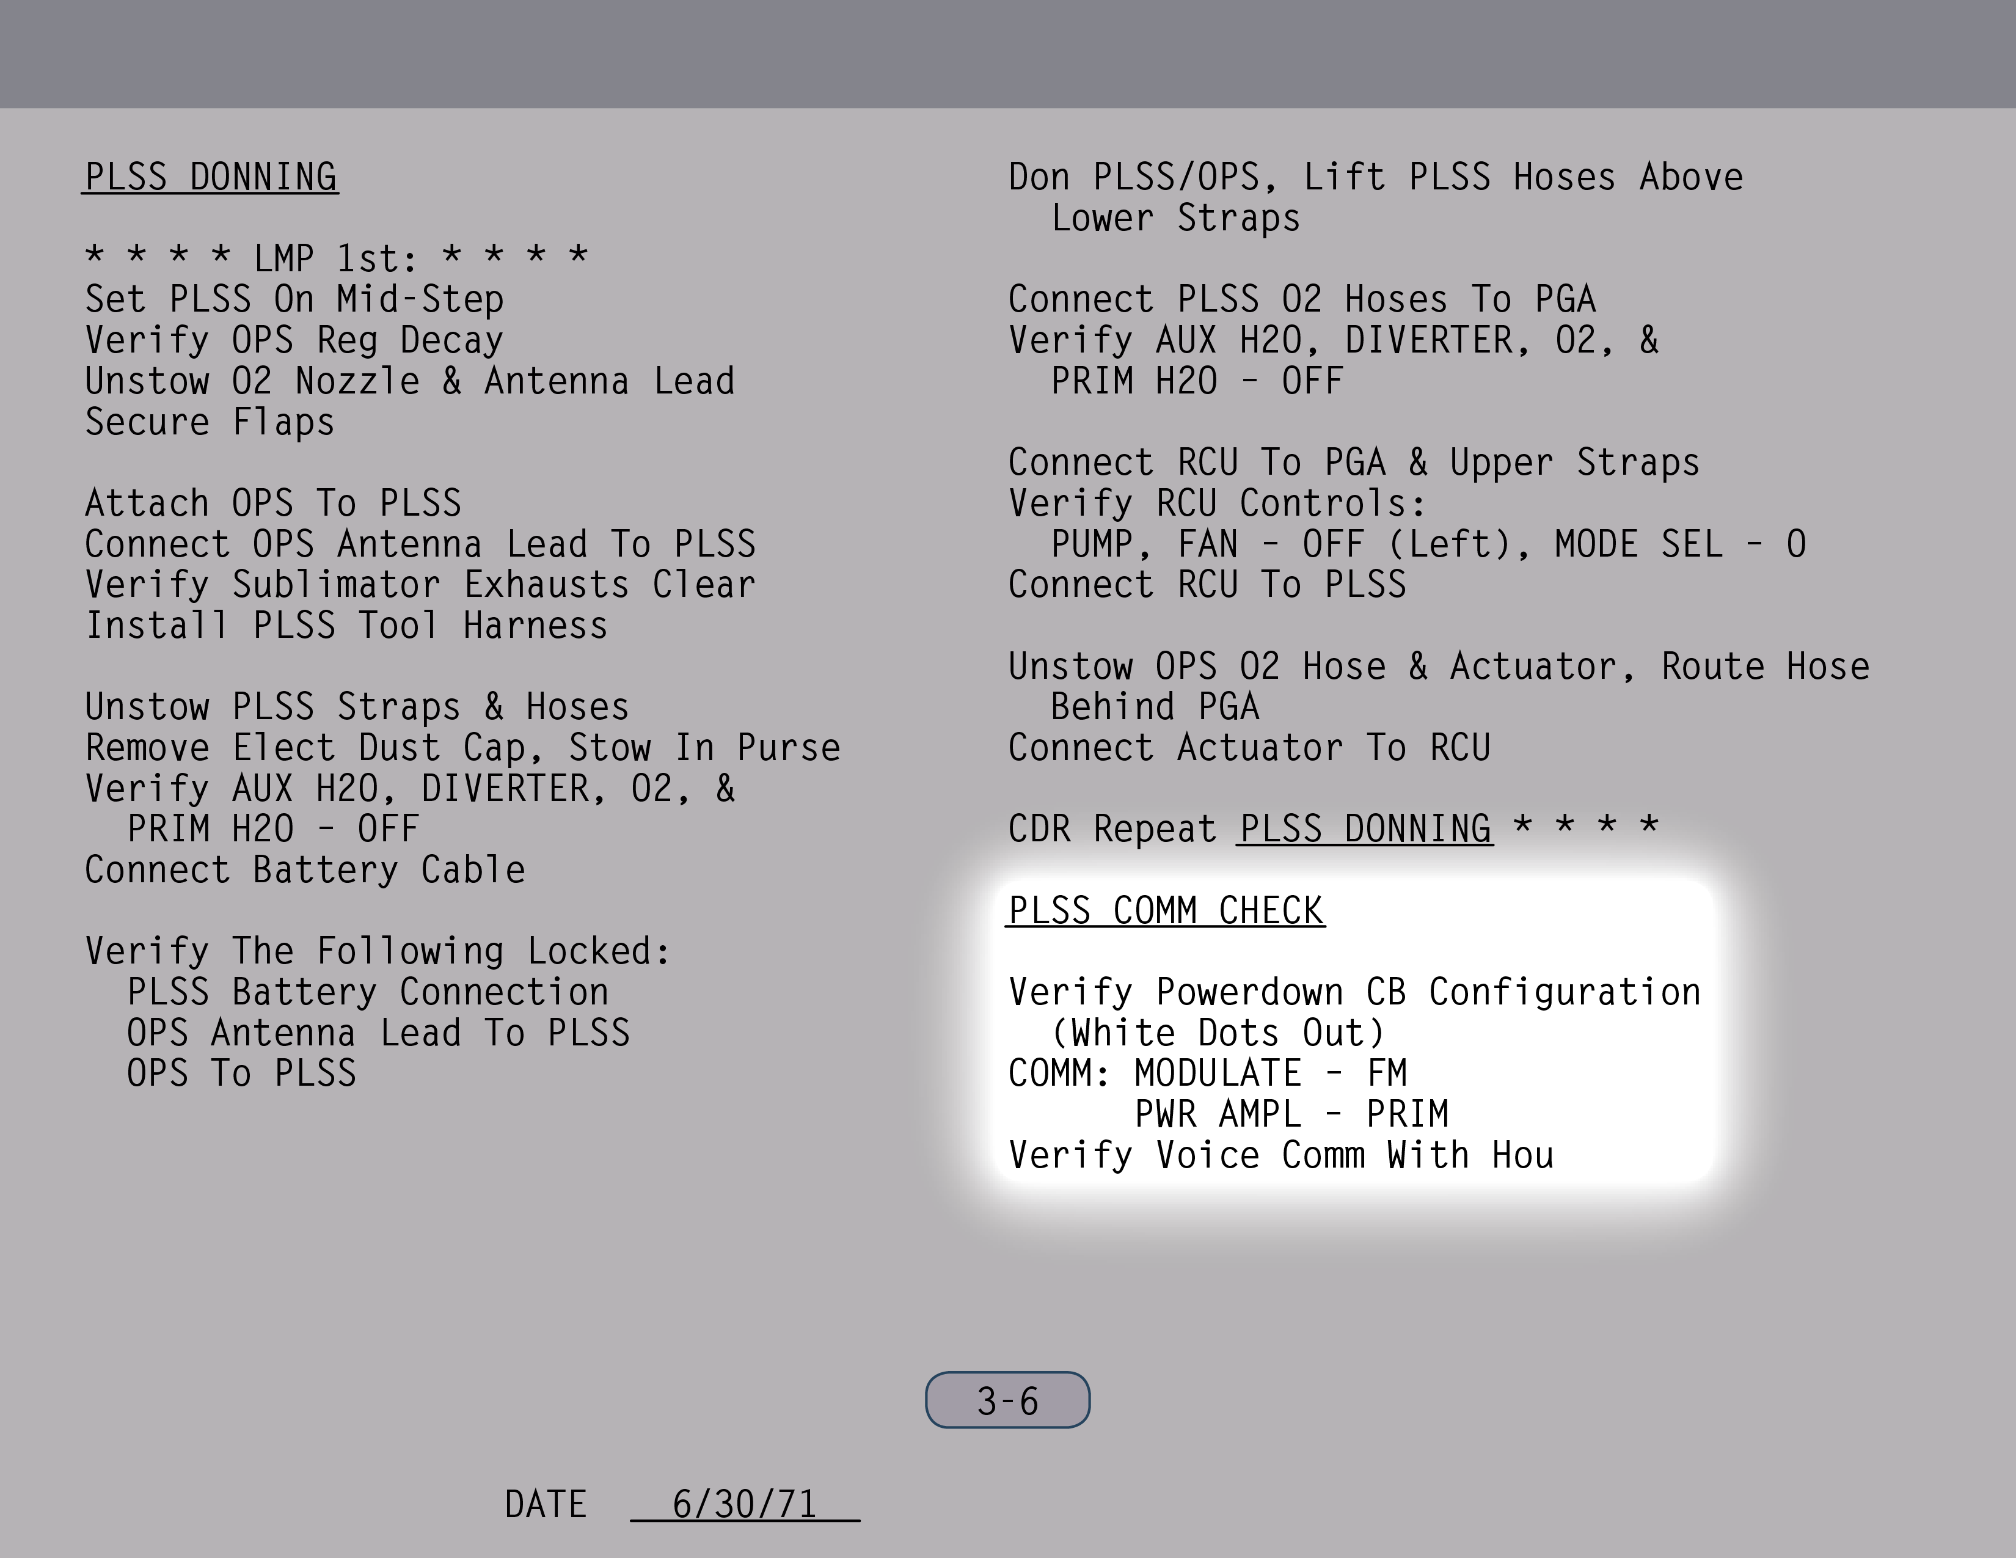Click the 6/30/71 date field
Image resolution: width=2016 pixels, height=1558 pixels.
(x=744, y=1504)
